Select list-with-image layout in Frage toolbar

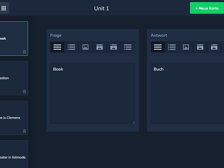click(x=113, y=47)
